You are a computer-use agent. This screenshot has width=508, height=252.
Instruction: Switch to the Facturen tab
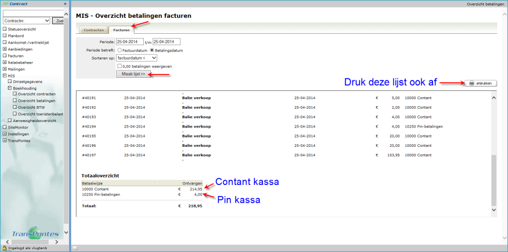click(x=121, y=30)
